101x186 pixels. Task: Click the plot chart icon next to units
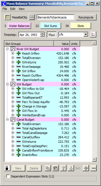pos(94,35)
